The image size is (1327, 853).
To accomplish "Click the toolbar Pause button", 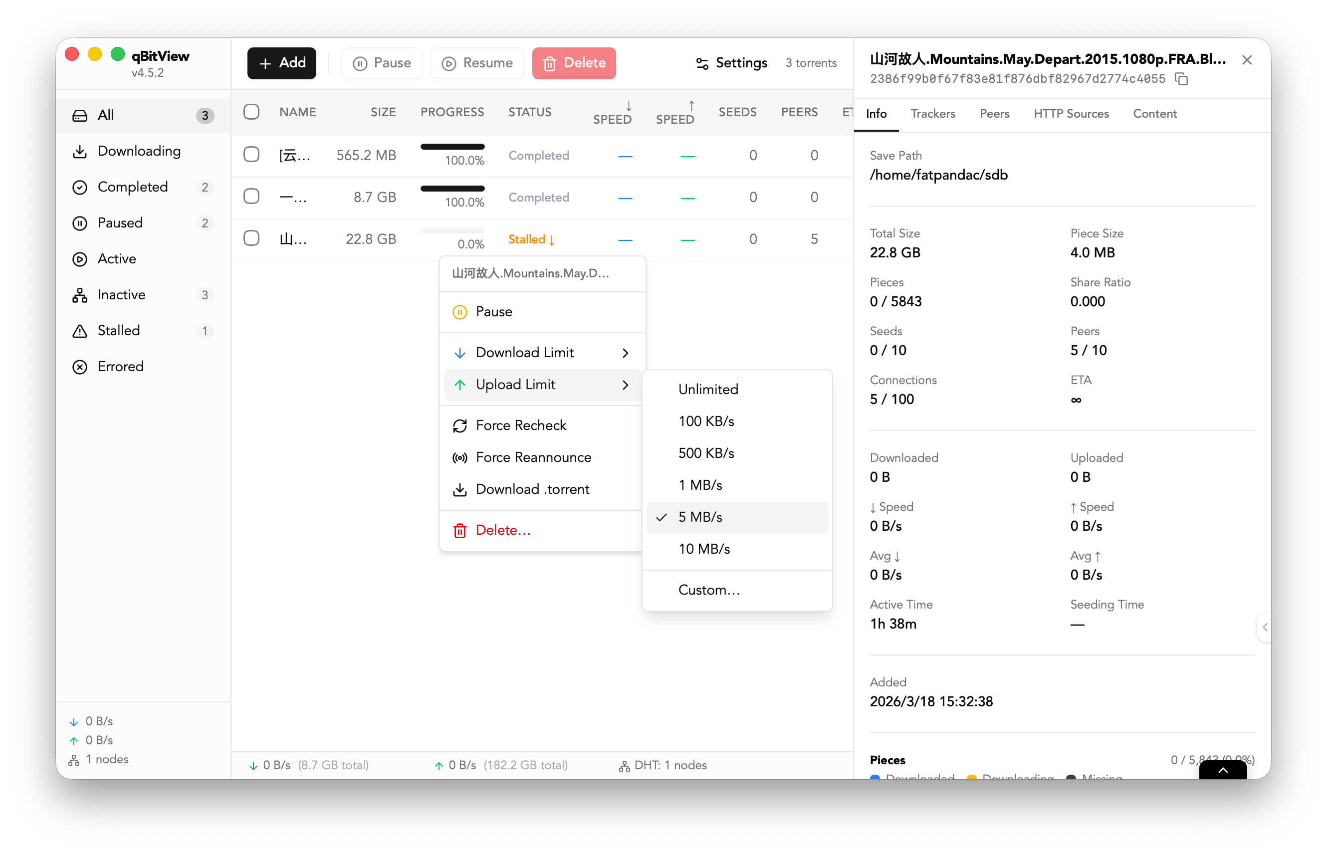I will (382, 63).
